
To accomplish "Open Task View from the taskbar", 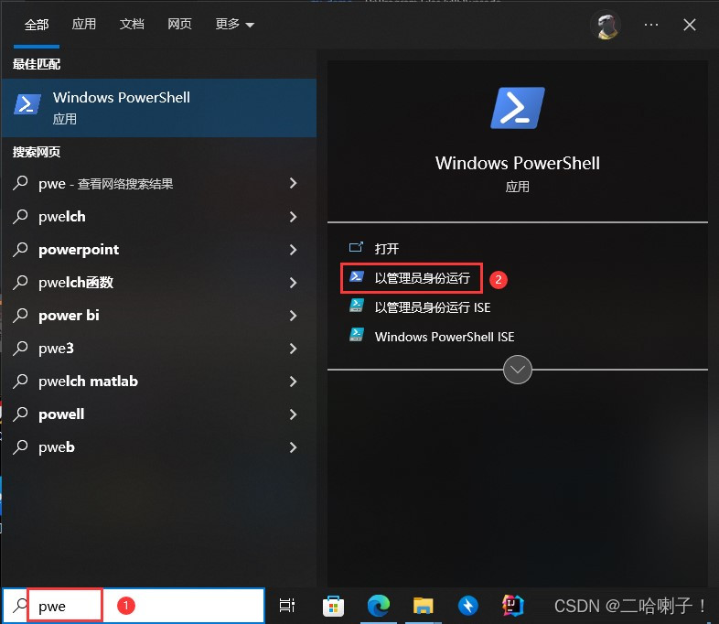I will coord(287,606).
